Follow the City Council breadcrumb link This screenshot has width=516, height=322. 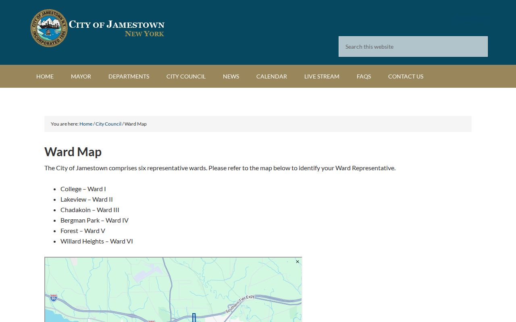click(108, 124)
